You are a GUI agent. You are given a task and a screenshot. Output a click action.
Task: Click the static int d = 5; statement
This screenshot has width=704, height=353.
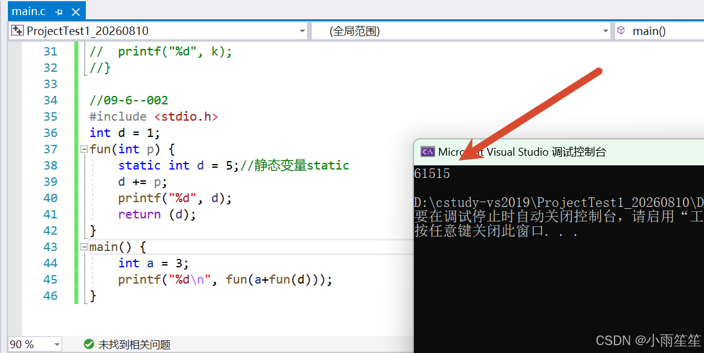point(179,165)
